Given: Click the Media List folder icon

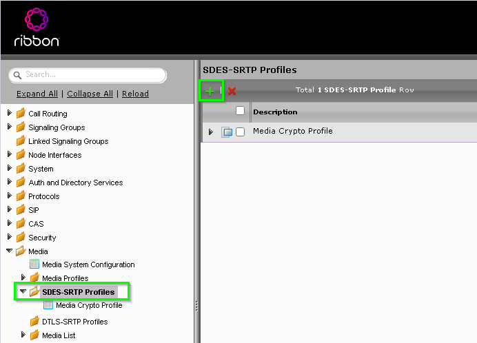Looking at the screenshot, I should click(34, 335).
